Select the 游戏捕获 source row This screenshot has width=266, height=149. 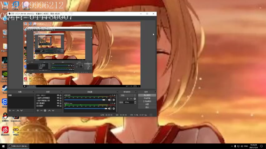(46, 106)
